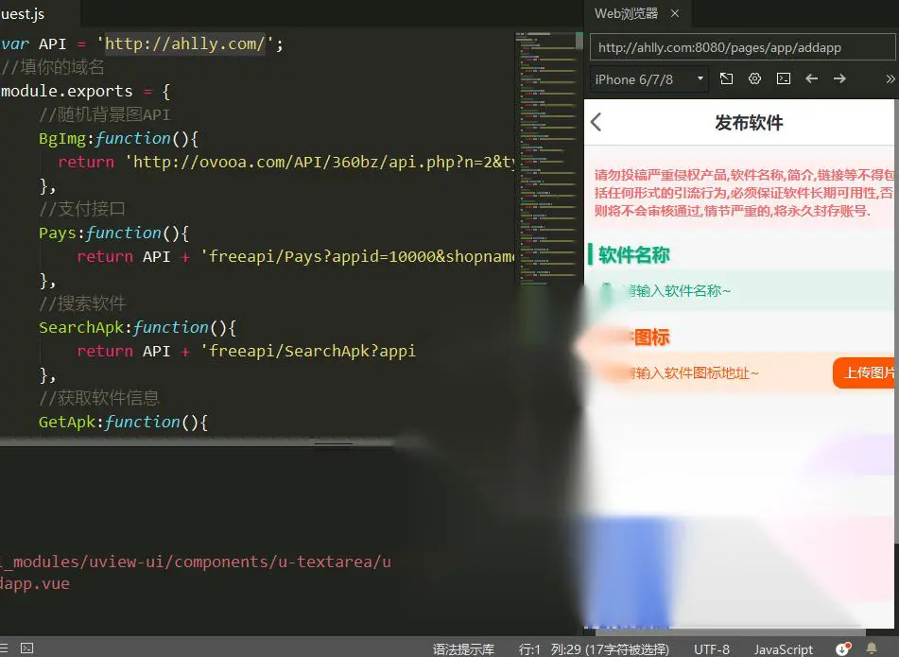The width and height of the screenshot is (899, 657).
Task: Click the u-textarea path in console output
Action: point(195,562)
